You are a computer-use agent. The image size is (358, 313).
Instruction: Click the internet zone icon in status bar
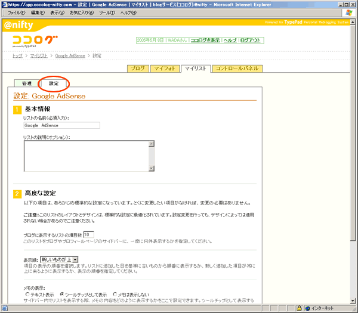pyautogui.click(x=307, y=308)
